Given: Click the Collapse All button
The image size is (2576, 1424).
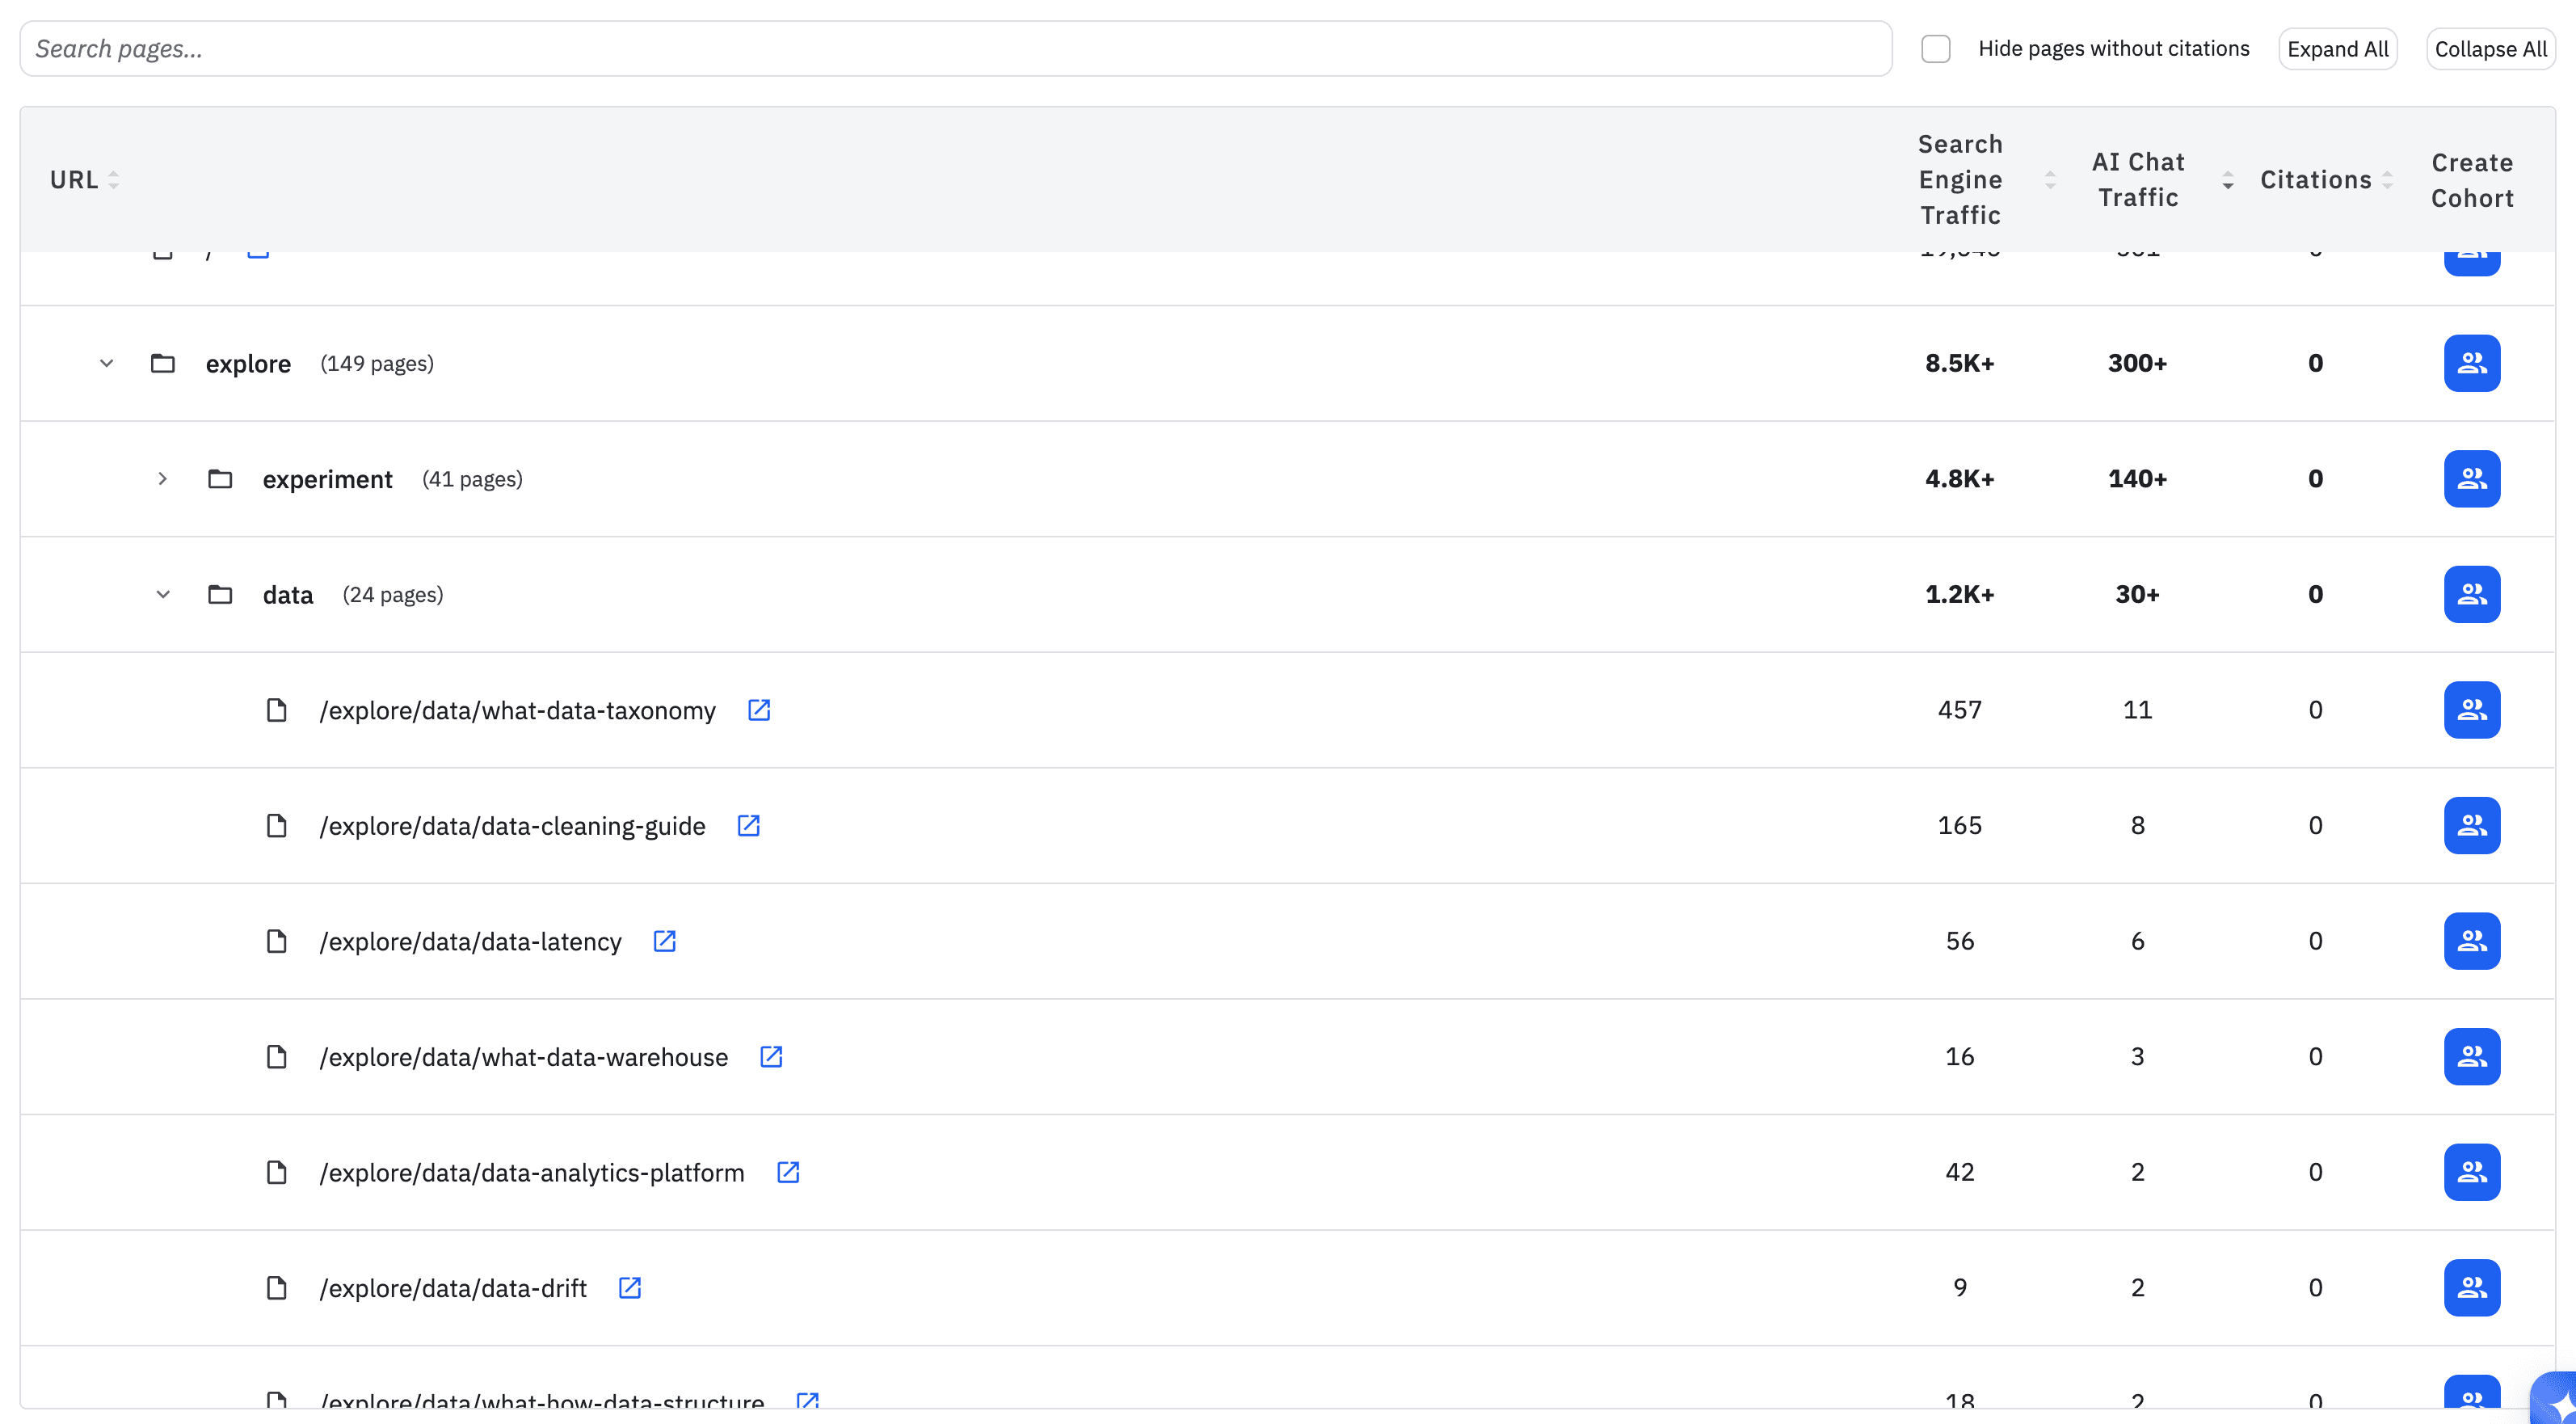Looking at the screenshot, I should tap(2491, 48).
